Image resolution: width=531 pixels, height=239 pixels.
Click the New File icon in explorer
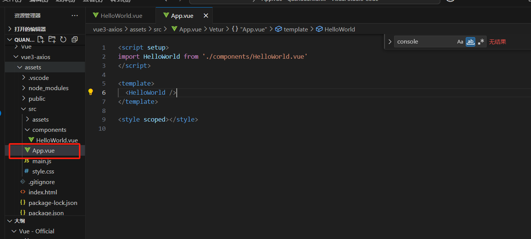tap(41, 39)
